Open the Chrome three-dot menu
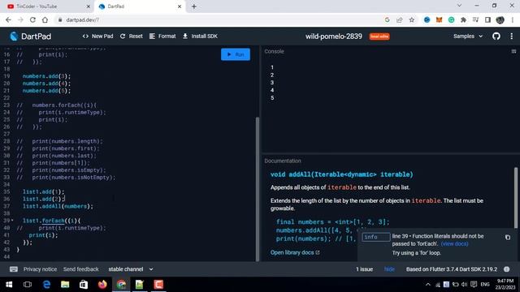The width and height of the screenshot is (520, 292). (x=513, y=19)
